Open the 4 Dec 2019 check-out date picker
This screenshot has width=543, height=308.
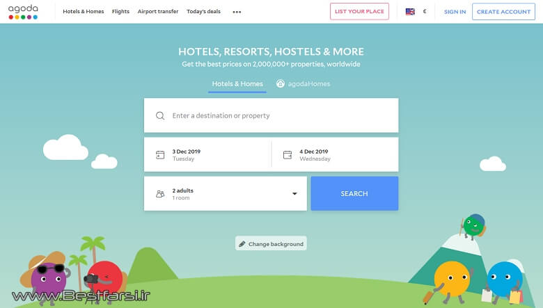click(x=336, y=154)
